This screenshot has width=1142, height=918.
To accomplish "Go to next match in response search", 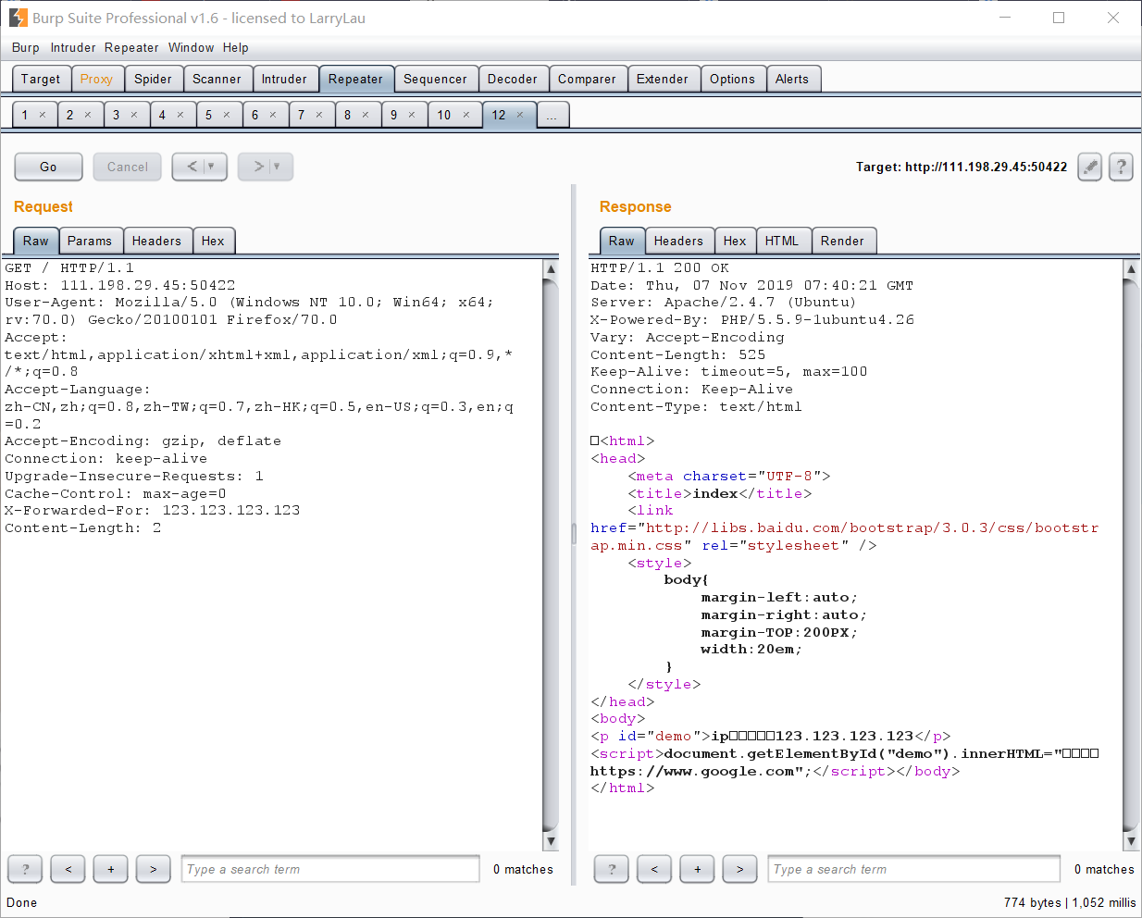I will (739, 869).
